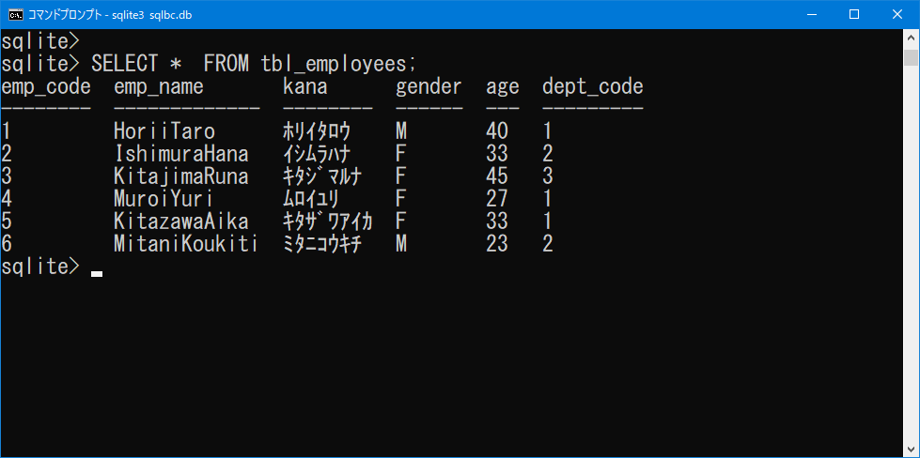Screen dimensions: 920x458
Task: Click the emp_code column header text
Action: click(46, 87)
